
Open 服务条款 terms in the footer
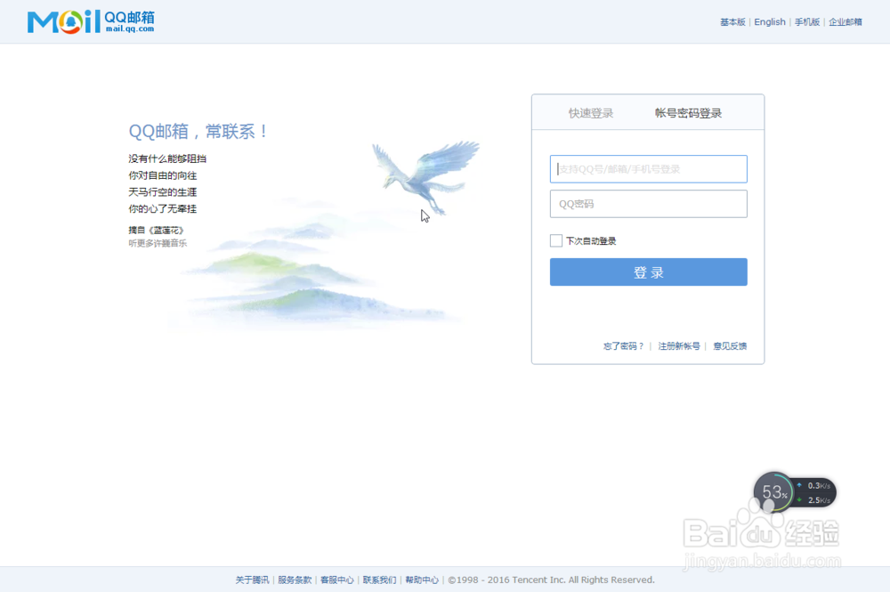pos(295,580)
